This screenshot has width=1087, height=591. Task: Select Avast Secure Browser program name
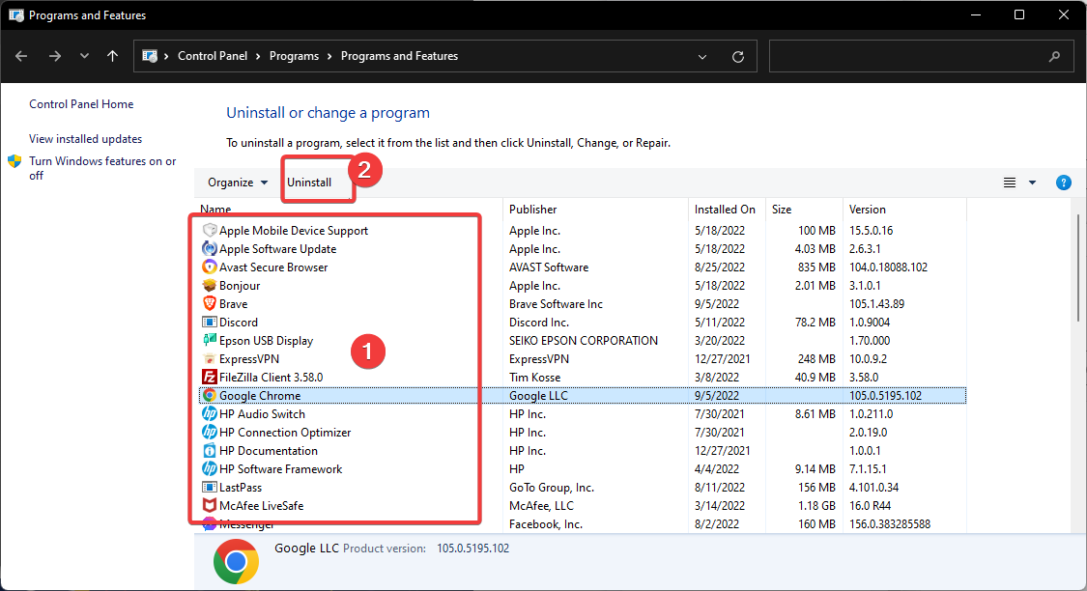[273, 267]
